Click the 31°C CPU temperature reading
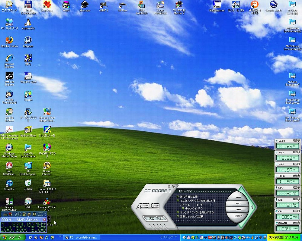Screen dimensions: 302x241 pos(288,193)
